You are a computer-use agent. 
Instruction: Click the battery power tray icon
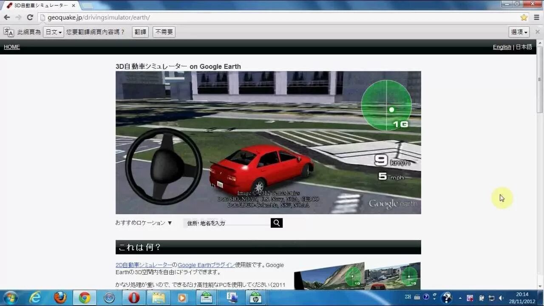pyautogui.click(x=482, y=298)
